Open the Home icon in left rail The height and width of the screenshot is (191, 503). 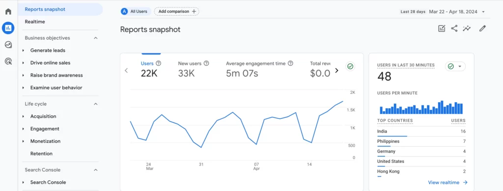(x=8, y=11)
